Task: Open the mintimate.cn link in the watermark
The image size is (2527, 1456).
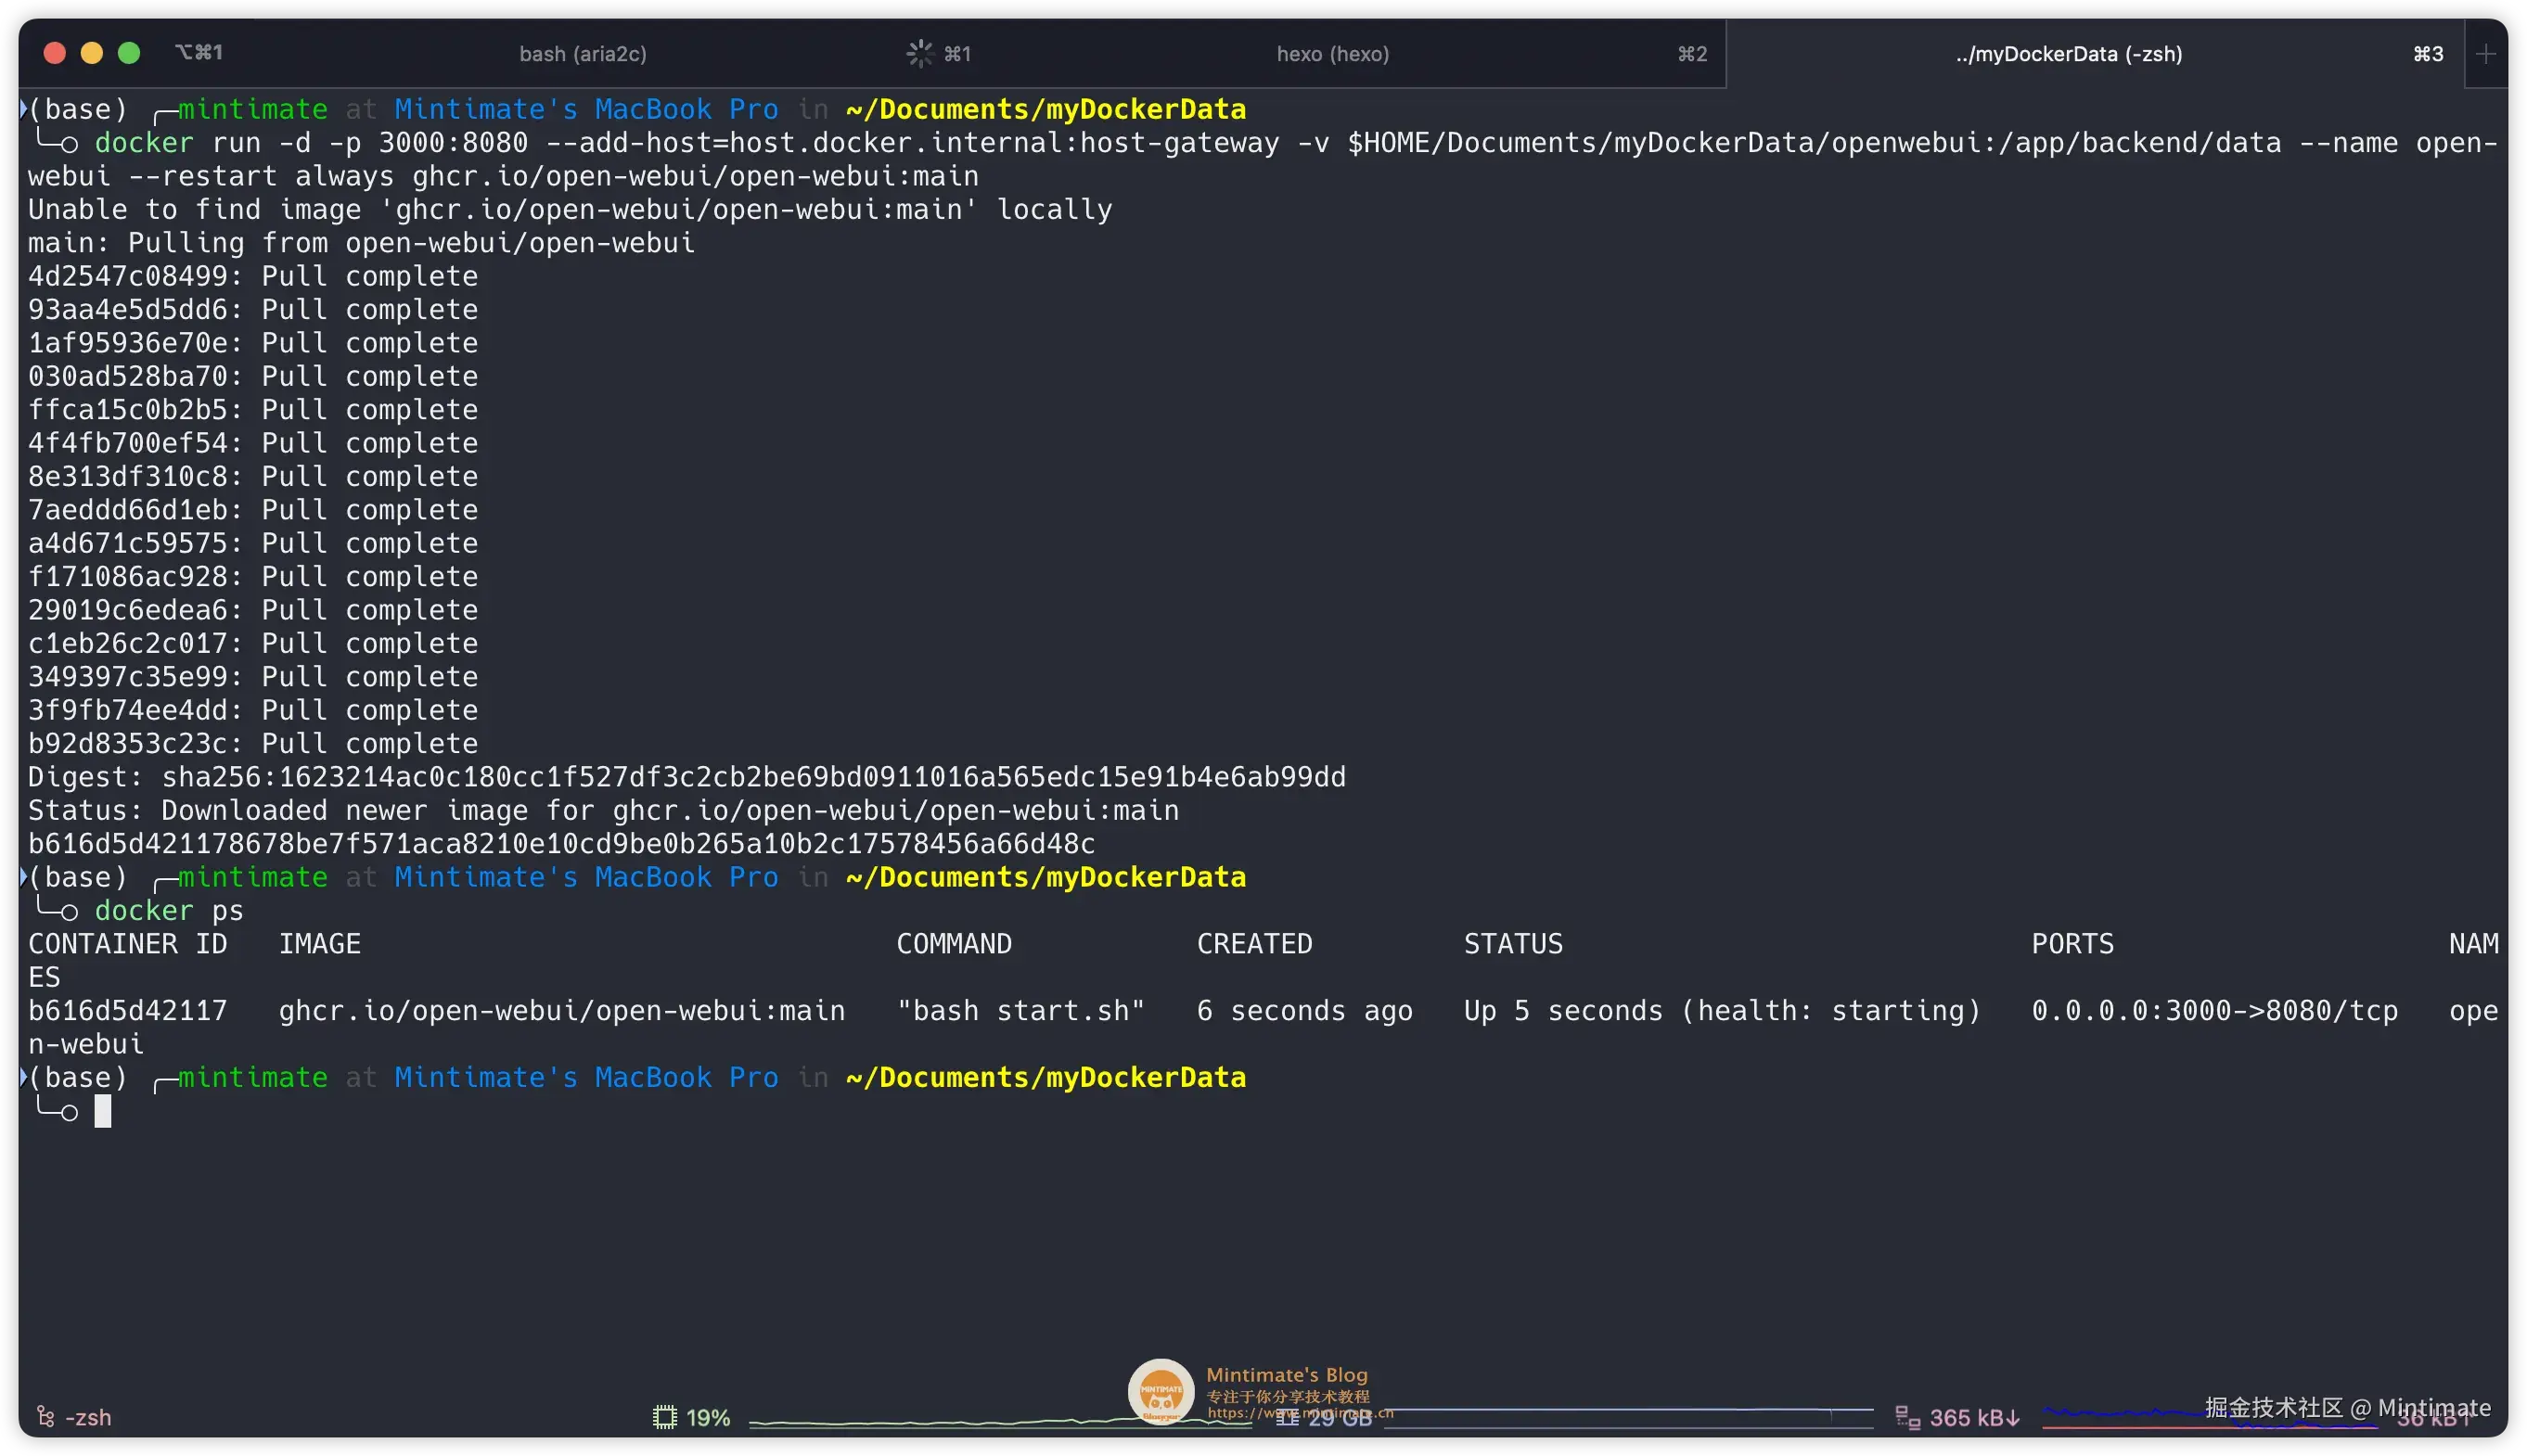Action: tap(1300, 1414)
